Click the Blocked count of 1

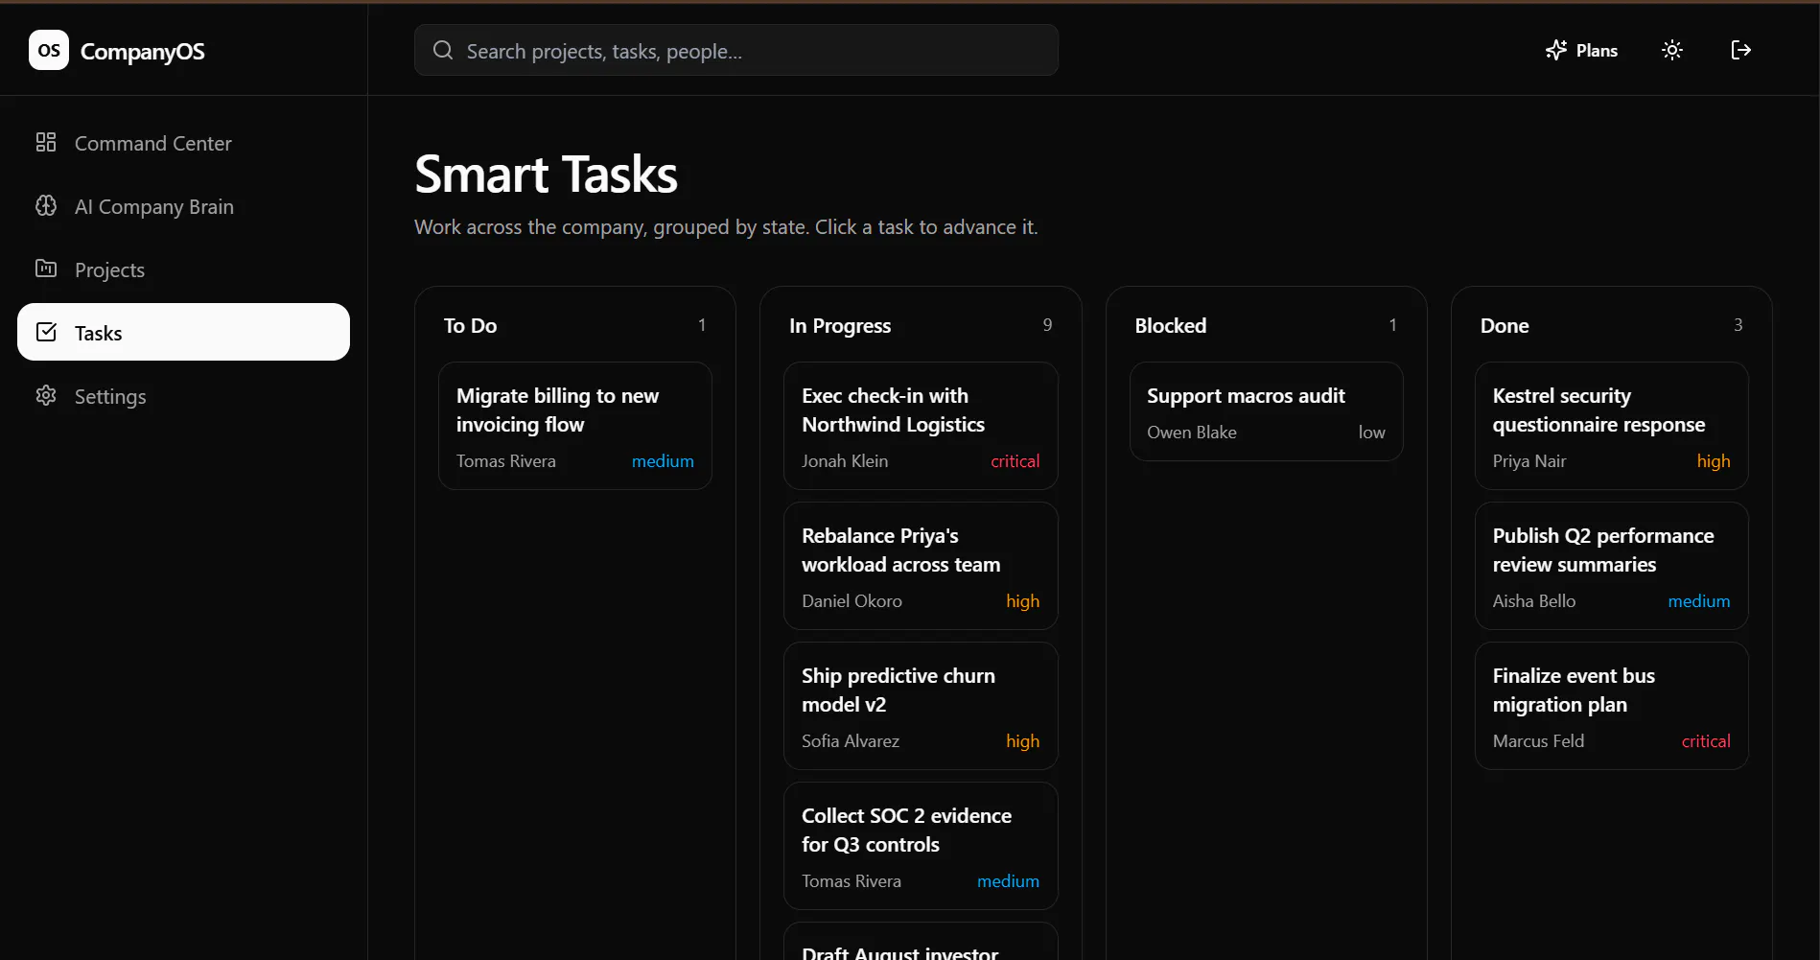(x=1392, y=325)
